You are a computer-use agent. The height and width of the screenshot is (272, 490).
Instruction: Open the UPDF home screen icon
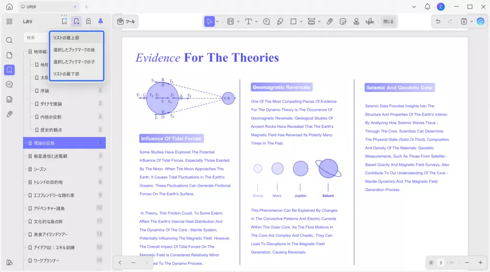10,7
